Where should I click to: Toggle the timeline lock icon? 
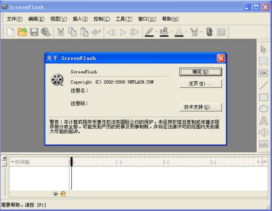click(63, 194)
